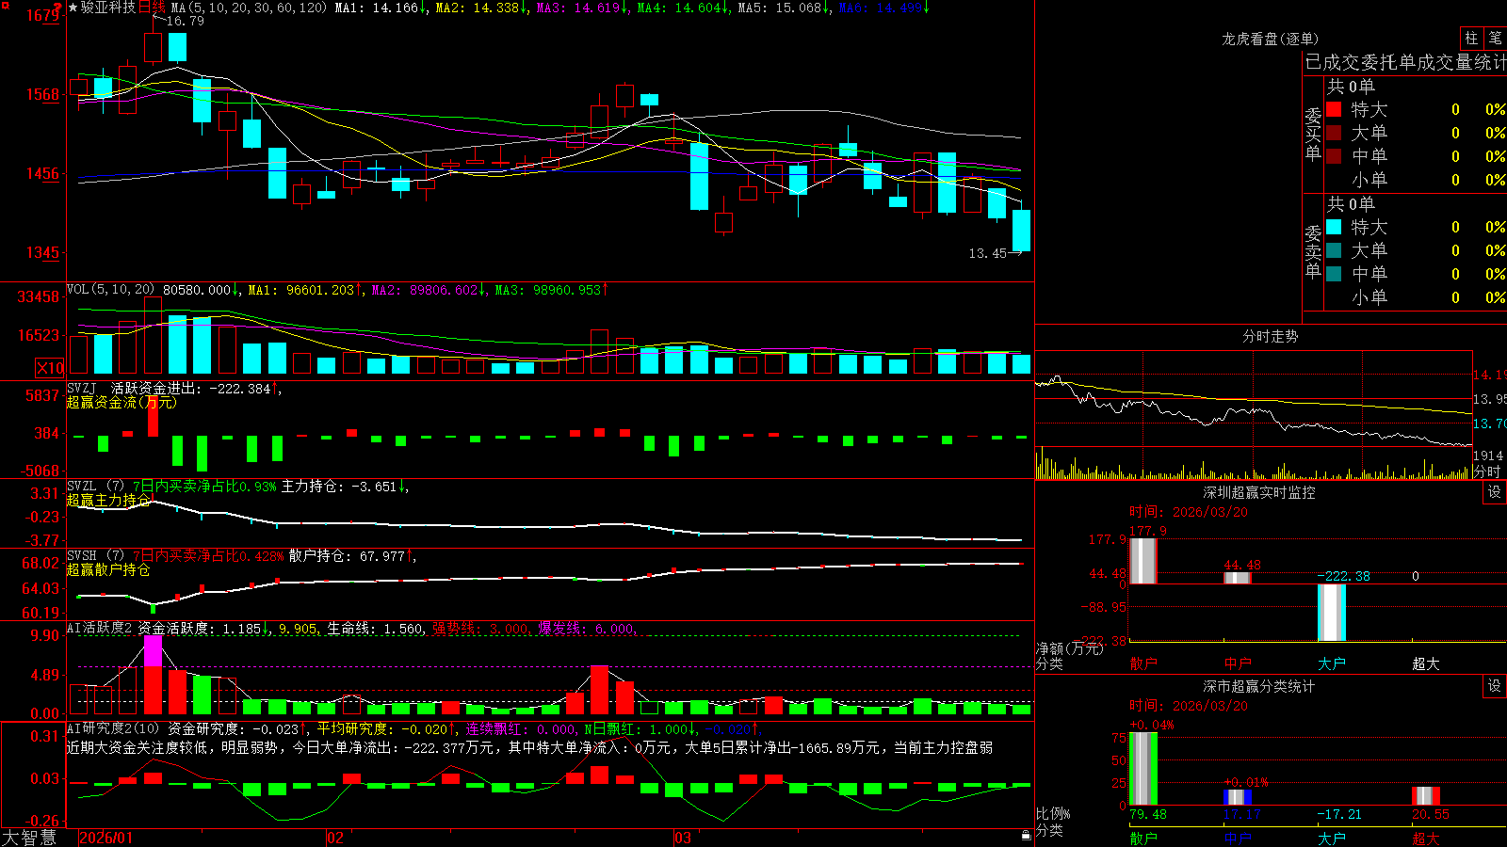Click the 02 month marker on the axis

[x=335, y=838]
